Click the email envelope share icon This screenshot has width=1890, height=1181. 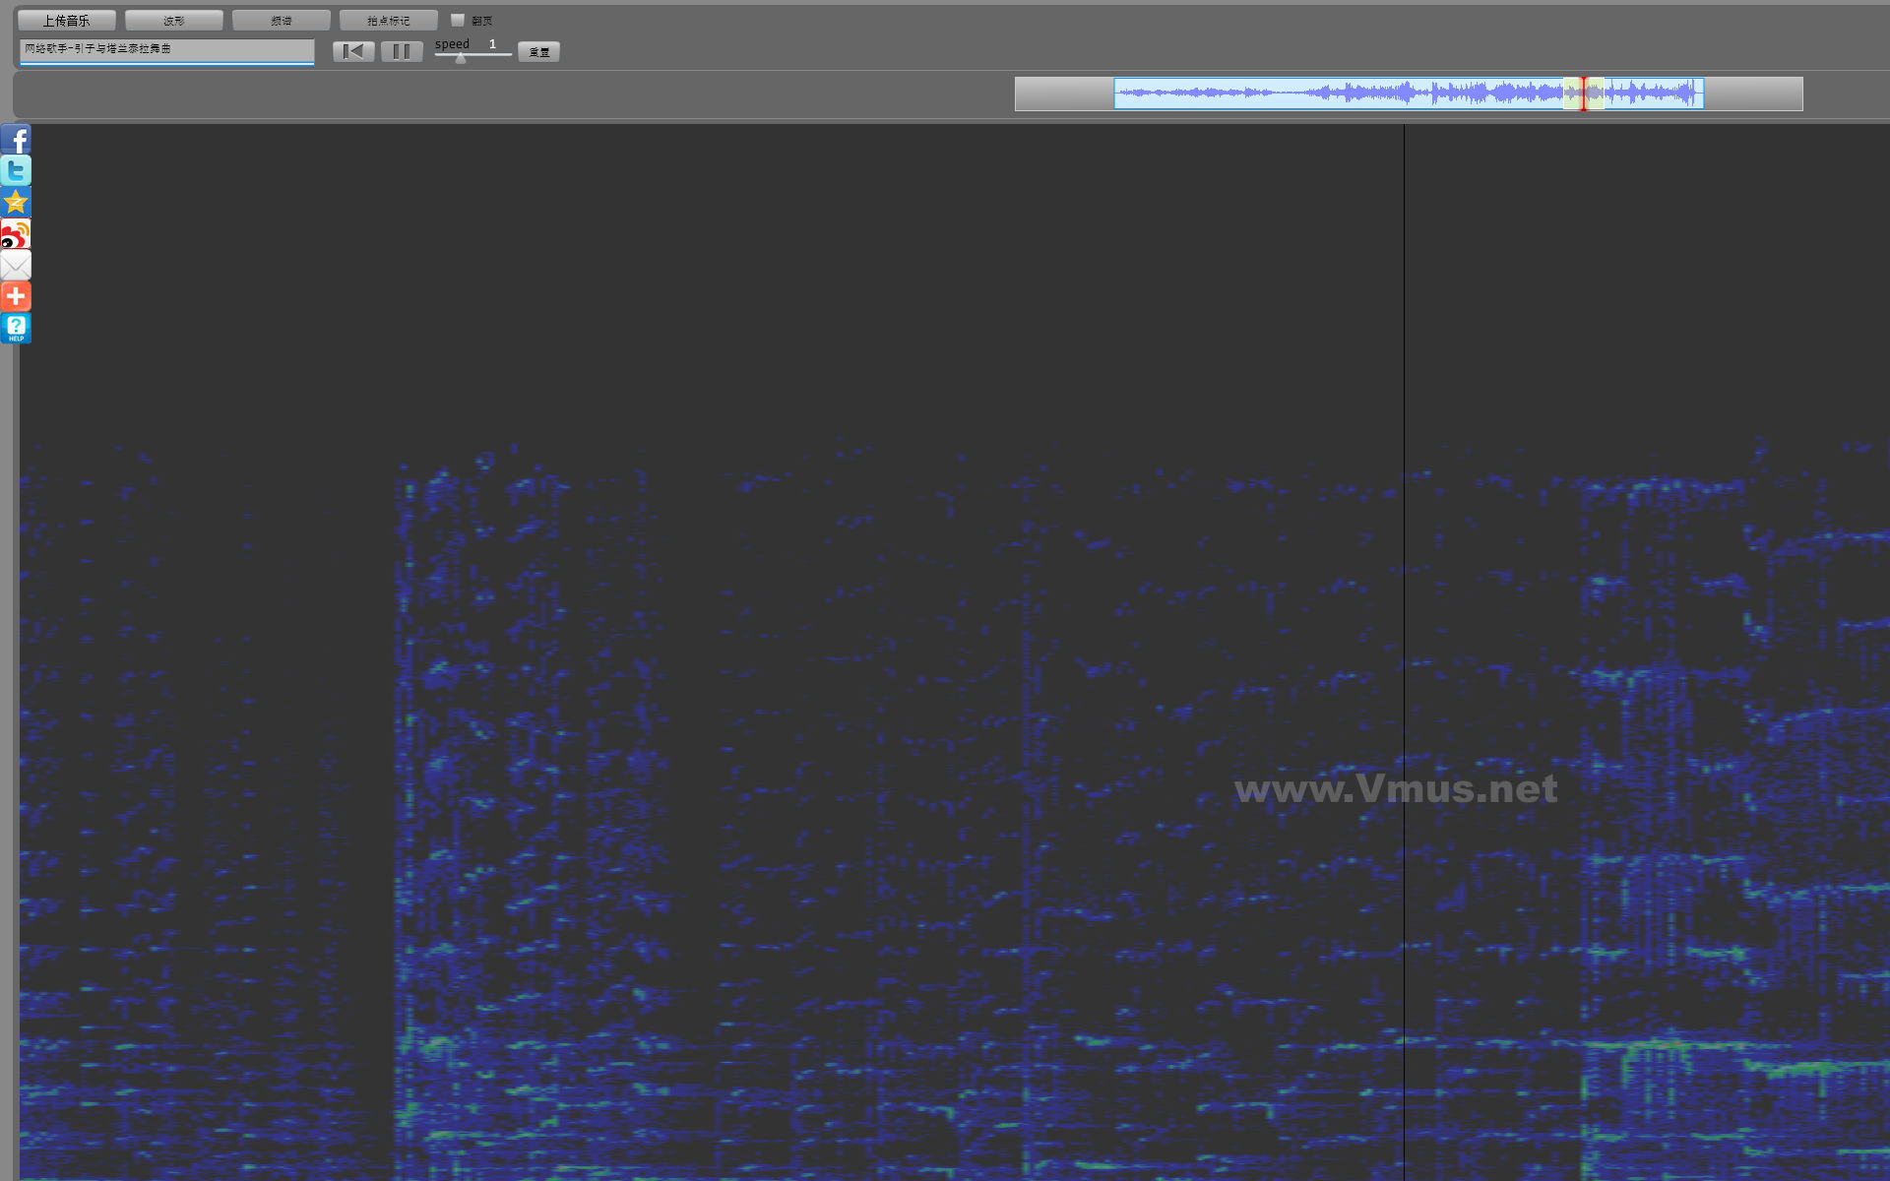[x=16, y=265]
